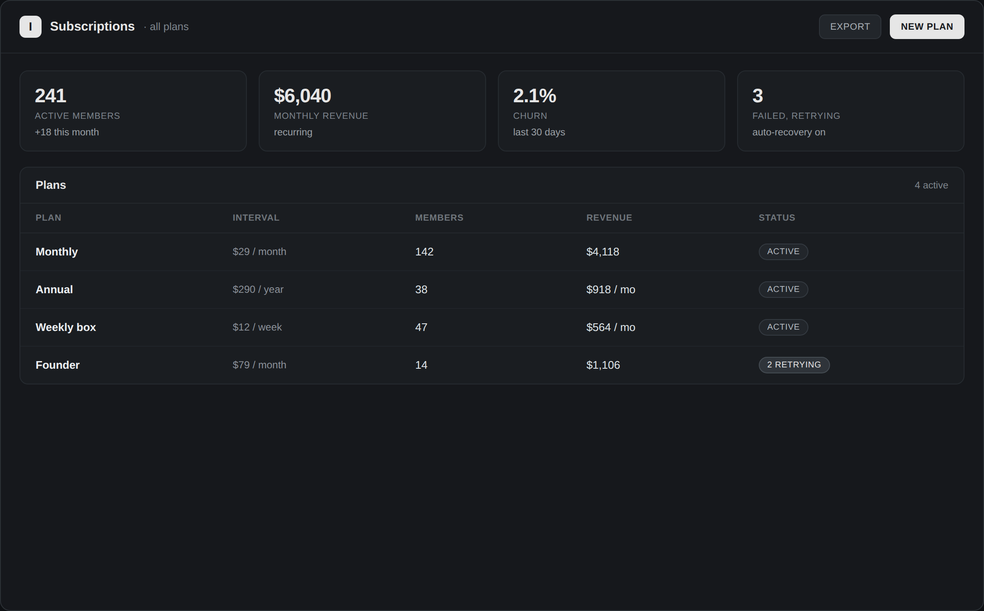This screenshot has height=611, width=984.
Task: Click the "$564 / mo" revenue cell
Action: tap(611, 327)
